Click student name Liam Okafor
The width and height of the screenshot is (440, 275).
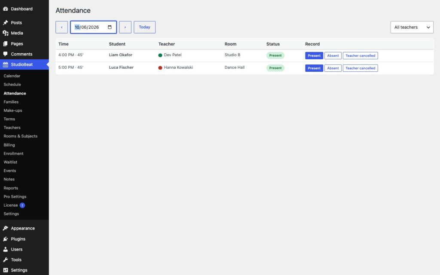[x=121, y=55]
